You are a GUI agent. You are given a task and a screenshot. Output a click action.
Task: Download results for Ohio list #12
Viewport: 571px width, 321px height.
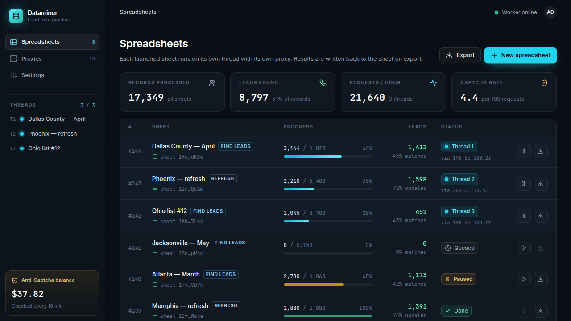541,216
